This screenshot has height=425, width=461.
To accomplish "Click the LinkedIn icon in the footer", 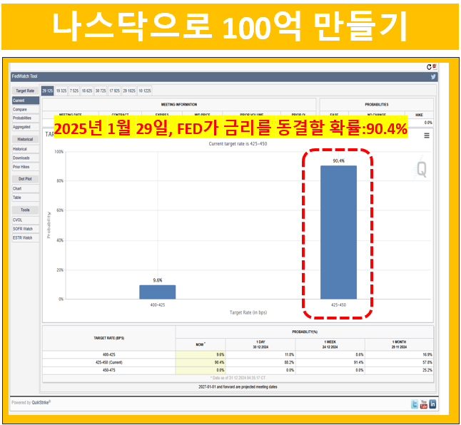I will point(432,404).
